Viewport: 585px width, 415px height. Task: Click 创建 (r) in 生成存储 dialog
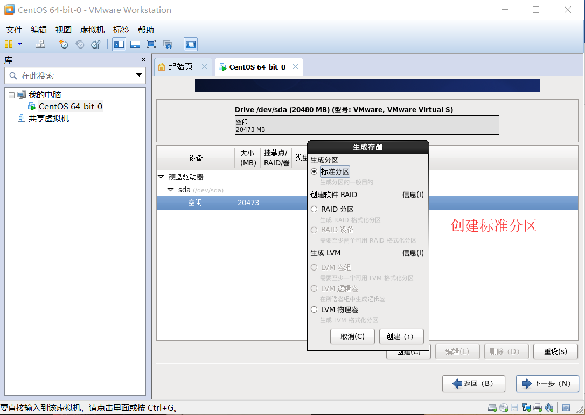tap(401, 336)
